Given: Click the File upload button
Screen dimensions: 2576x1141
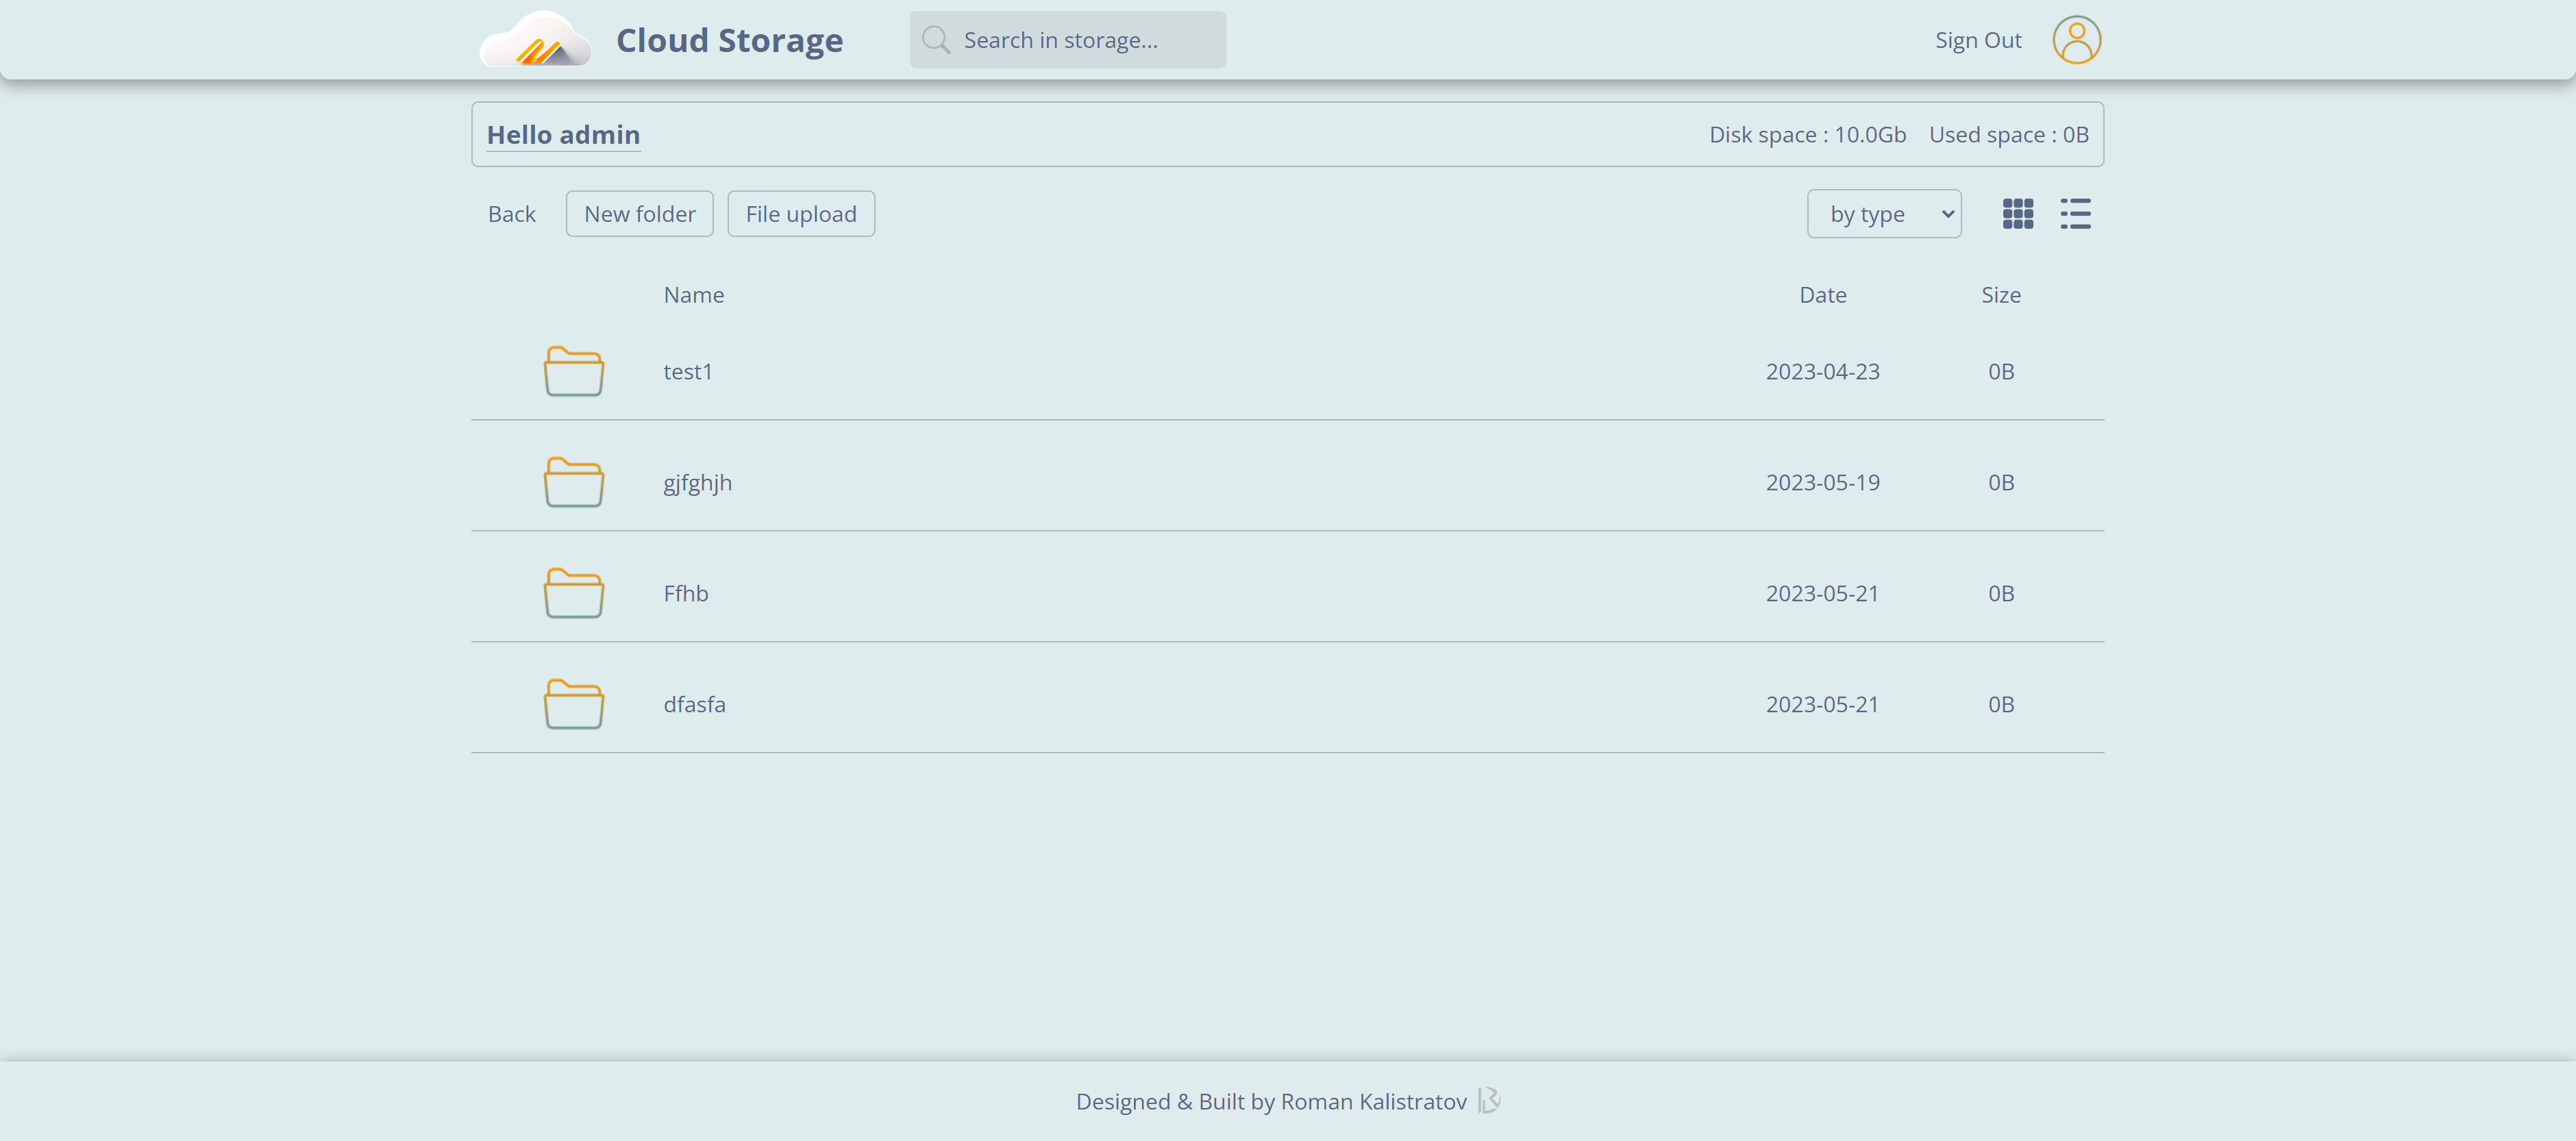Looking at the screenshot, I should coord(801,213).
